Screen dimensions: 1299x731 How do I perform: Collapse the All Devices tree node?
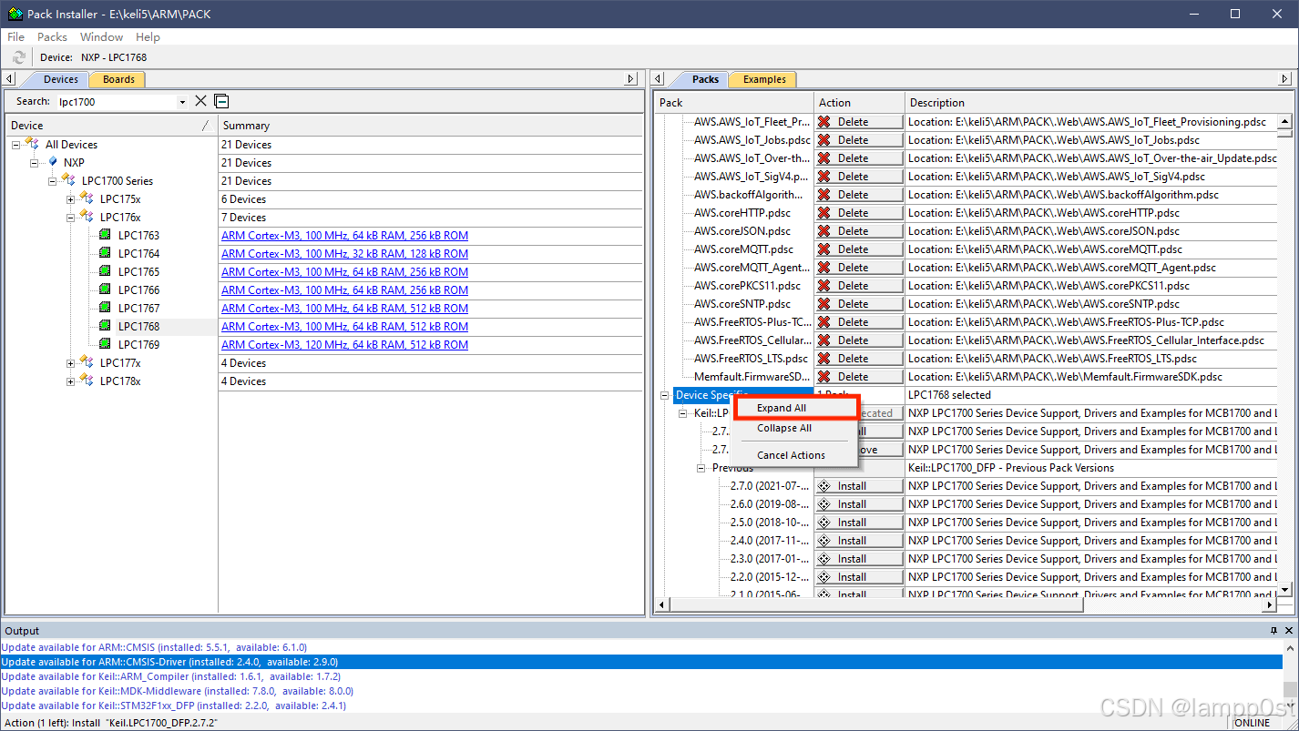pos(15,145)
